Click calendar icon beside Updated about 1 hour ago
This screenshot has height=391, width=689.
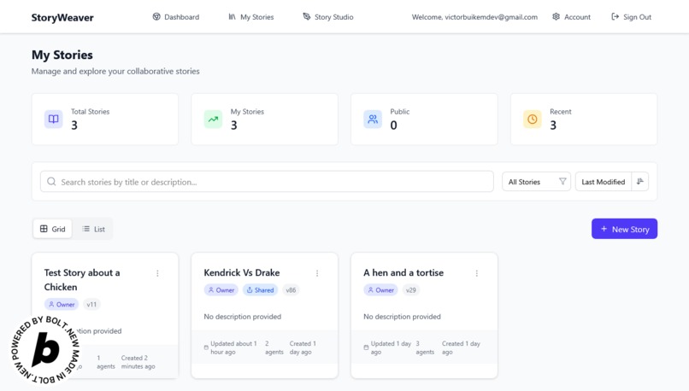pos(206,347)
